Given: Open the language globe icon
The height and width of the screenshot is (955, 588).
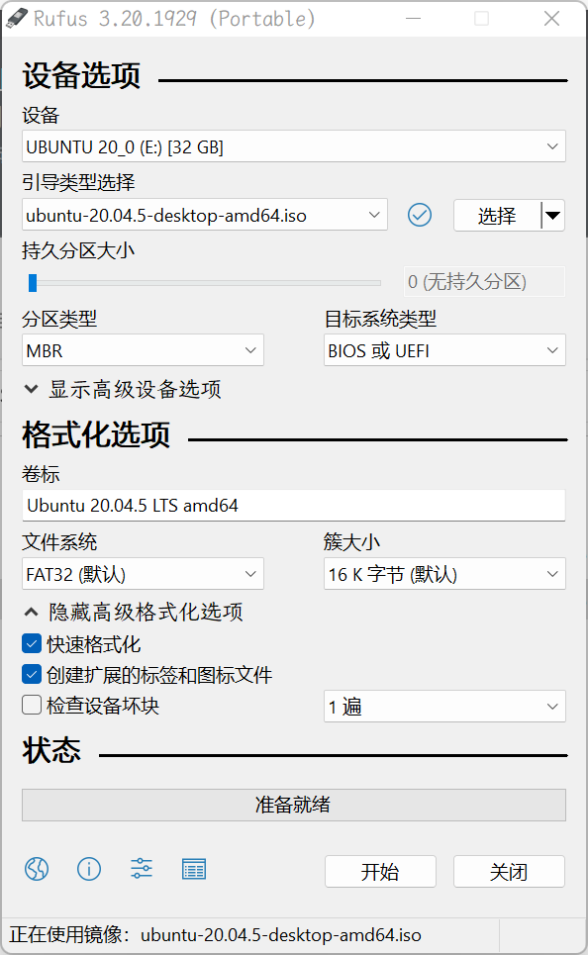Looking at the screenshot, I should tap(37, 869).
